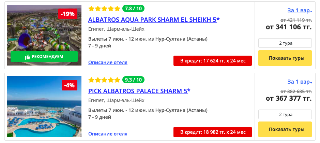The image size is (320, 143).
Task: Open 'Описание отеля' for Pick Albatros Palace
Action: [x=108, y=134]
